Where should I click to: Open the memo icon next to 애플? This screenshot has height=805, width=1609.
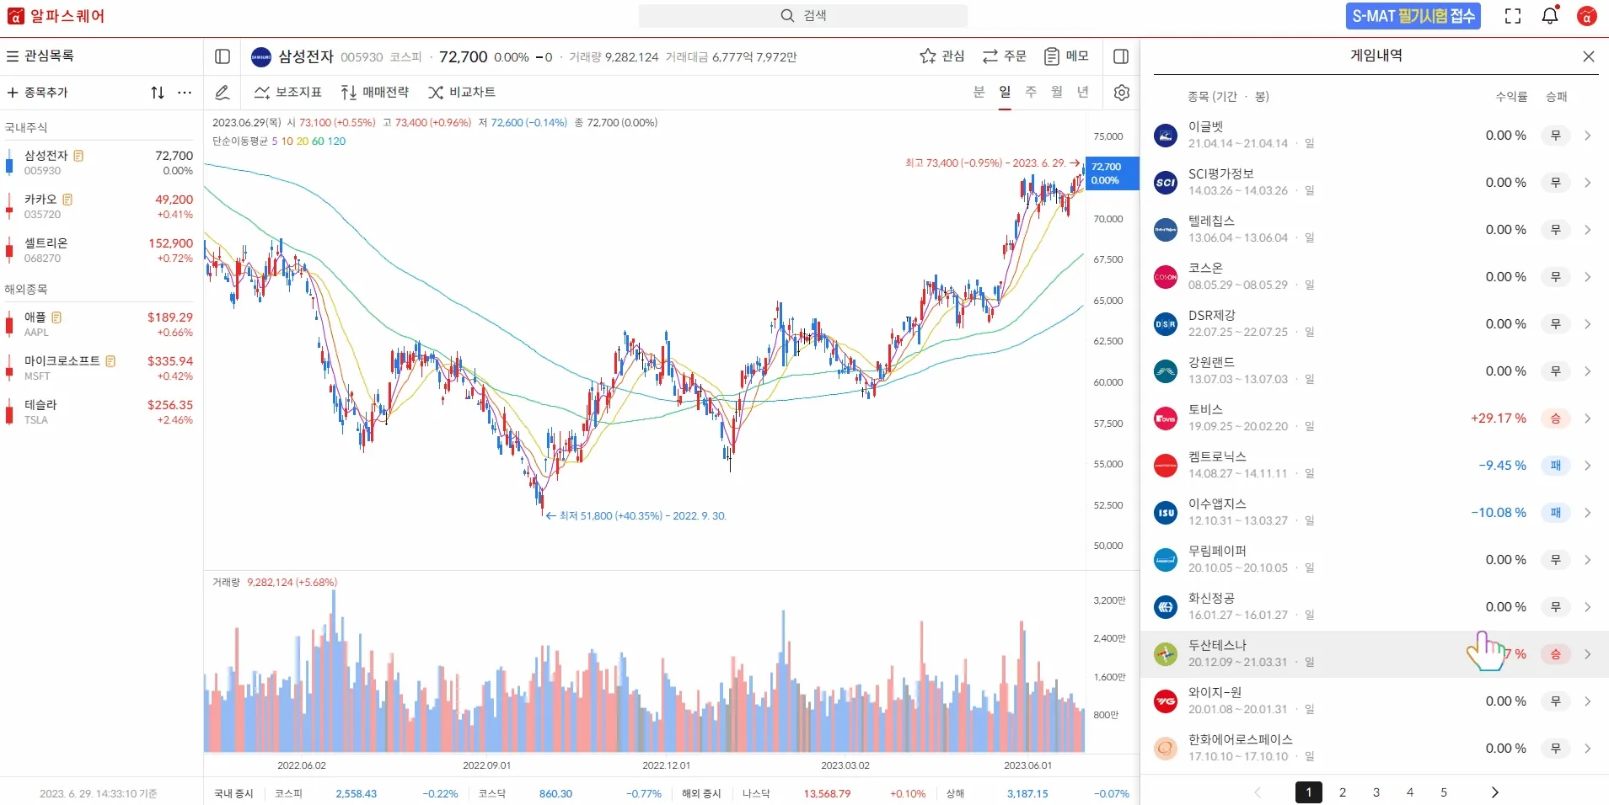[57, 317]
